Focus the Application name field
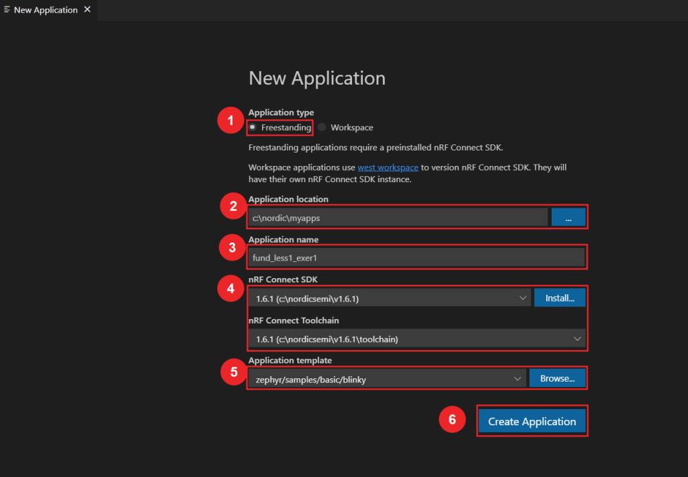 [x=417, y=257]
